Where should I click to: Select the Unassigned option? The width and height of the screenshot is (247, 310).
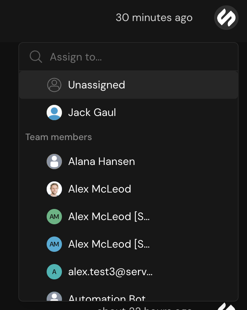pyautogui.click(x=96, y=85)
